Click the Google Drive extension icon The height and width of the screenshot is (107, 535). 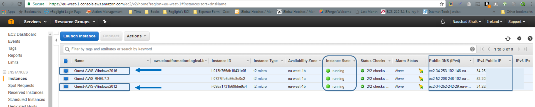click(x=469, y=4)
